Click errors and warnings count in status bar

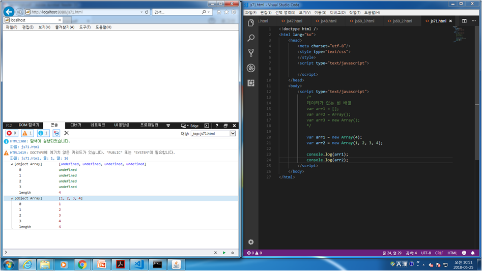point(254,253)
